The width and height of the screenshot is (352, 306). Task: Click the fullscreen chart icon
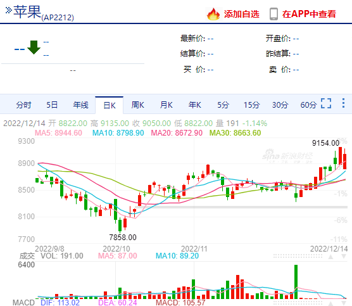click(x=326, y=103)
